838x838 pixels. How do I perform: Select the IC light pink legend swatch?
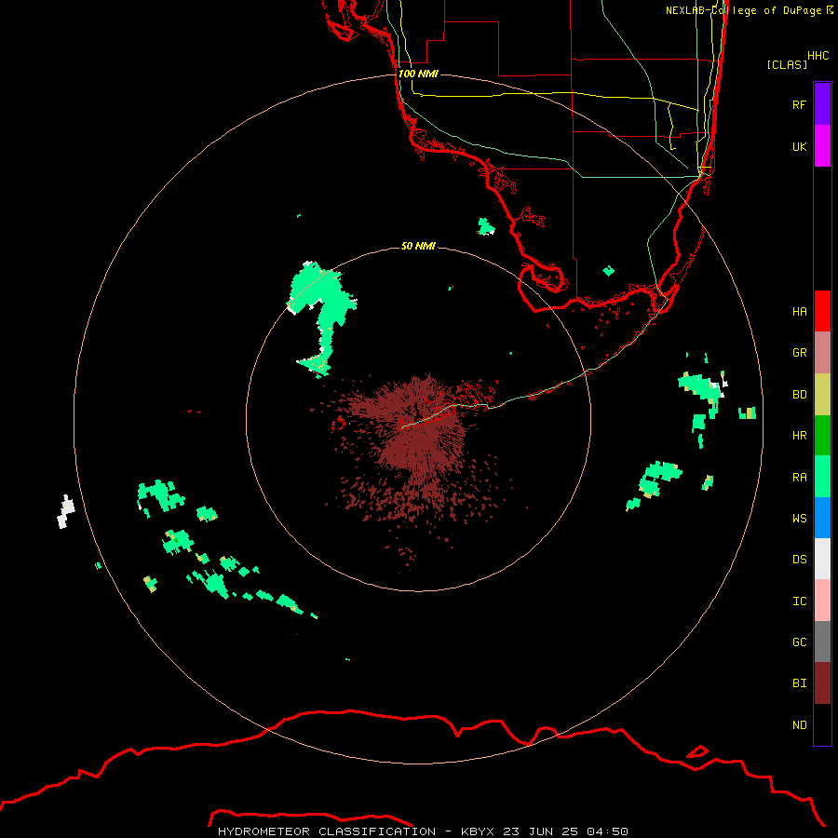(x=822, y=601)
